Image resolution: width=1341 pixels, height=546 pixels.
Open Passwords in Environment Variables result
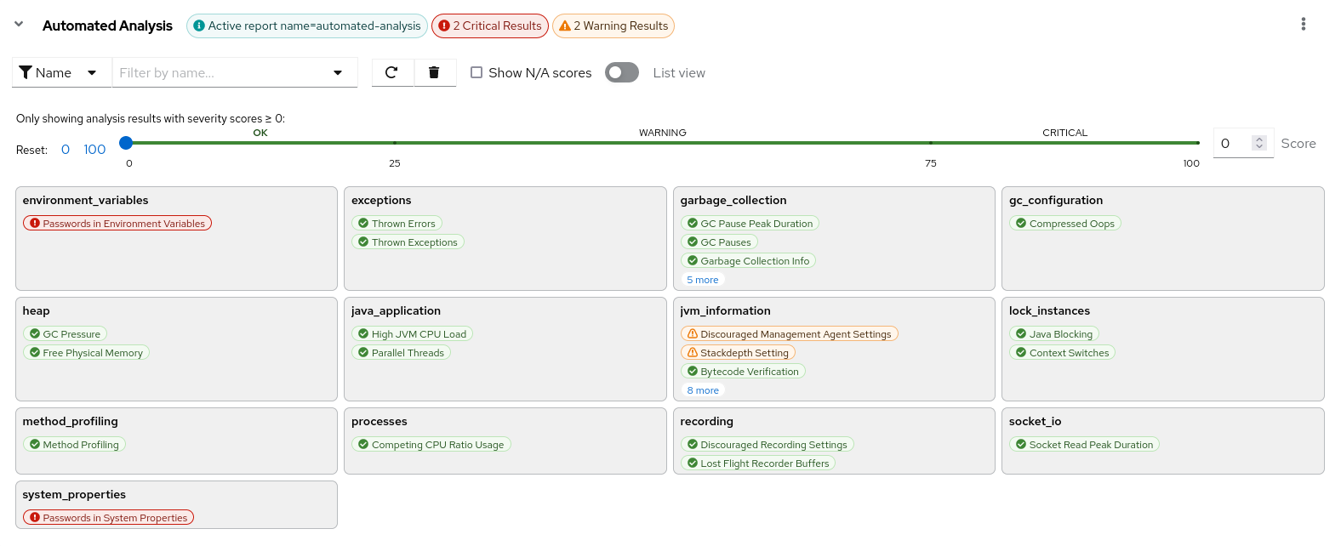pyautogui.click(x=117, y=224)
